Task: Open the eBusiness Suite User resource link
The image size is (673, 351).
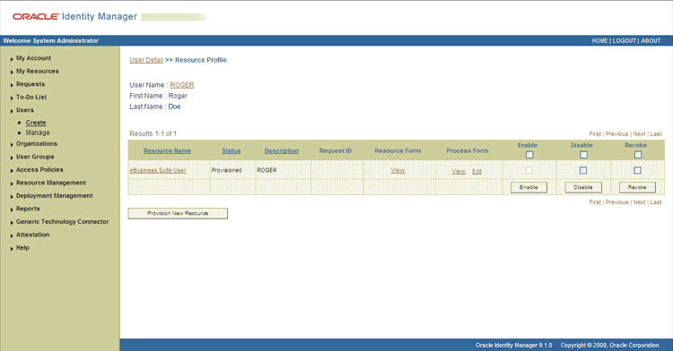Action: coord(158,170)
